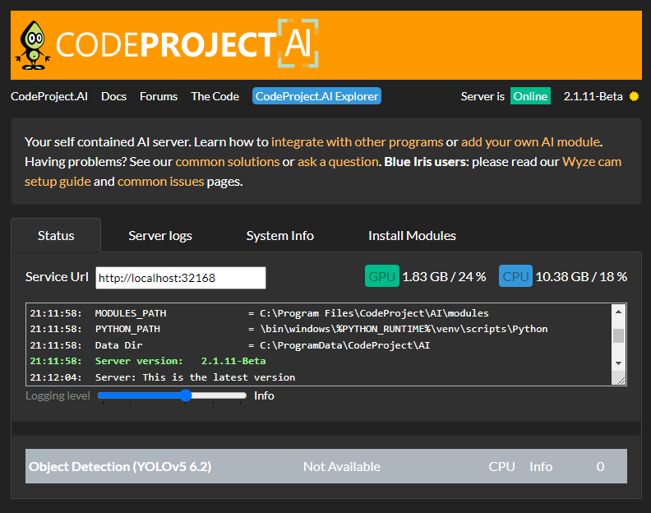Viewport: 651px width, 513px height.
Task: Click the module's CPU hardware label
Action: pyautogui.click(x=501, y=466)
